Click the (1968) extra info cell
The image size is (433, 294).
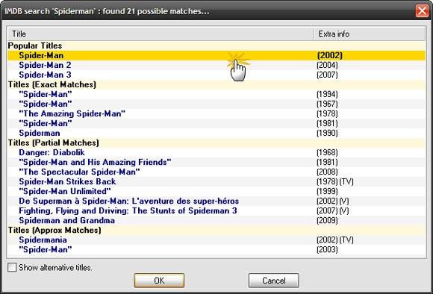[327, 152]
